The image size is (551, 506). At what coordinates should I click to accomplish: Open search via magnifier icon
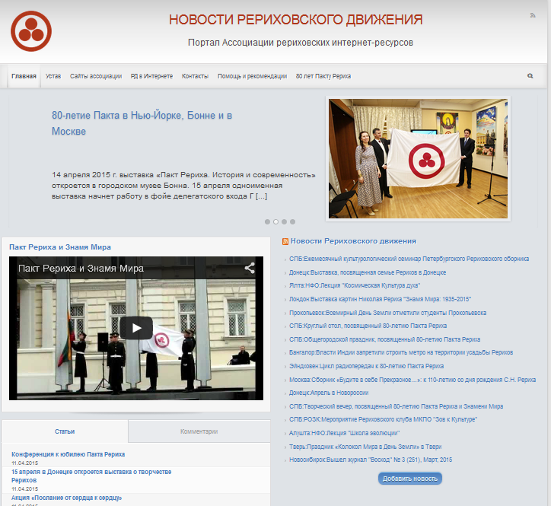point(530,76)
